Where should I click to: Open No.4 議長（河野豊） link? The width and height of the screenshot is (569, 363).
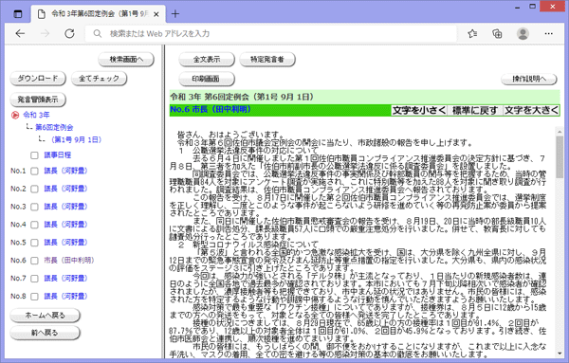coord(65,225)
